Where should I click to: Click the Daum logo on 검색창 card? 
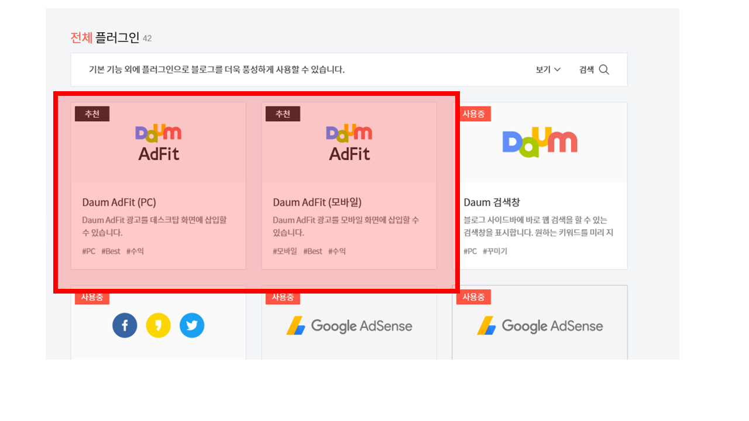[x=540, y=142]
